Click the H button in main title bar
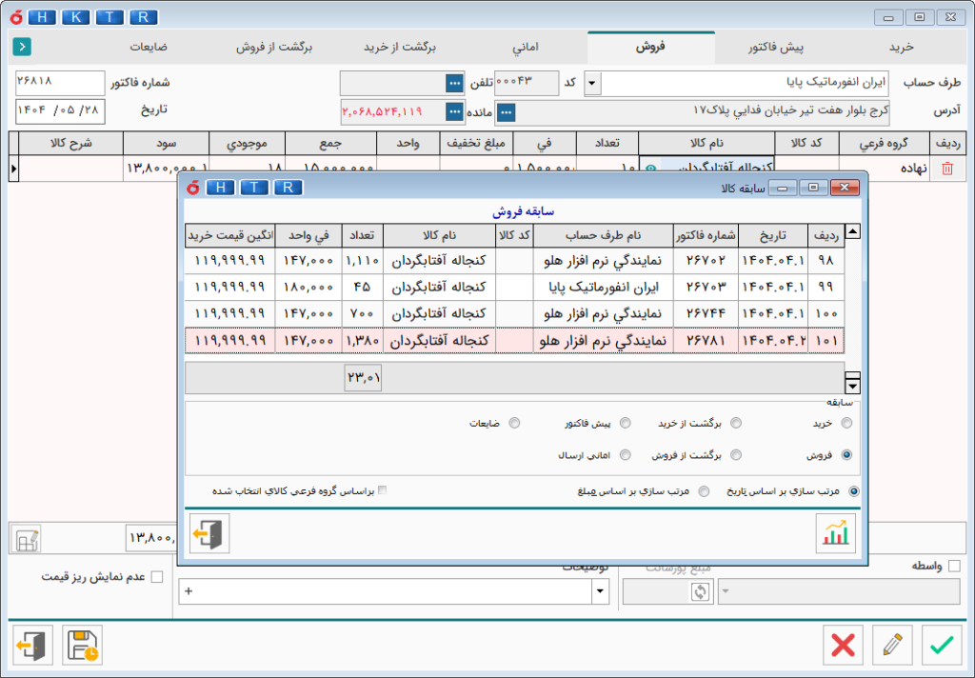 [x=42, y=17]
